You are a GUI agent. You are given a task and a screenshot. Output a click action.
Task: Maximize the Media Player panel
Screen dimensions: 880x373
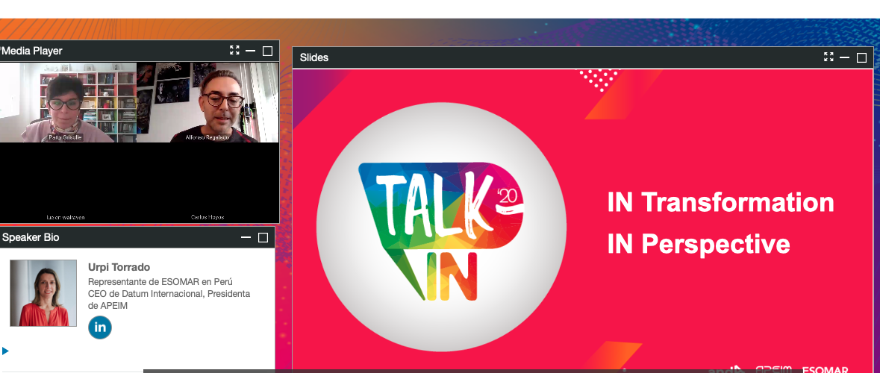click(x=268, y=51)
